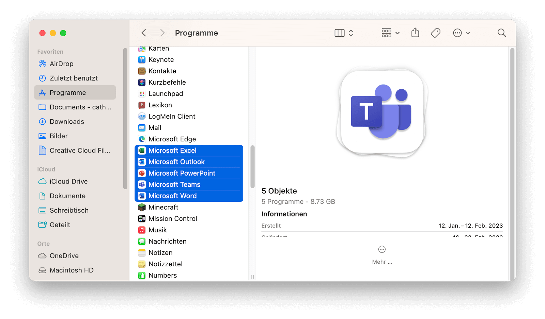The image size is (545, 319).
Task: Click the Notizen app icon
Action: (x=142, y=253)
